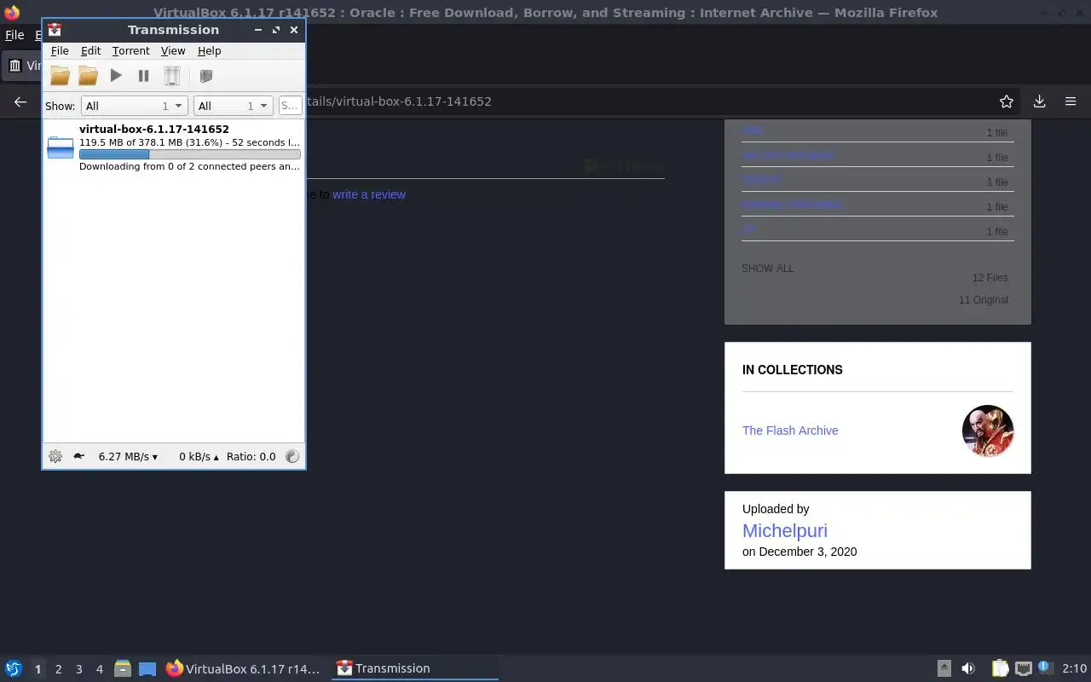Switch to workspace 1
The width and height of the screenshot is (1091, 682).
(x=38, y=669)
